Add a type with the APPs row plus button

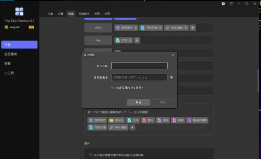tap(193, 28)
